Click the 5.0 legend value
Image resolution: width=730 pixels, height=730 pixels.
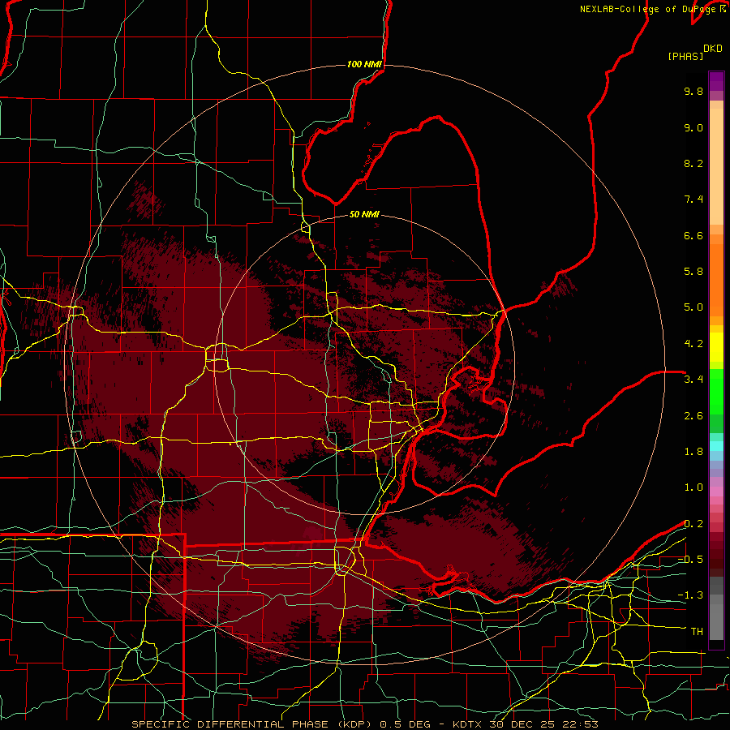click(x=693, y=307)
